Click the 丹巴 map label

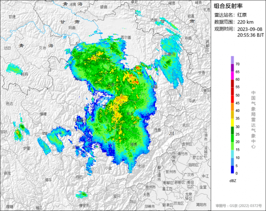[79, 177]
